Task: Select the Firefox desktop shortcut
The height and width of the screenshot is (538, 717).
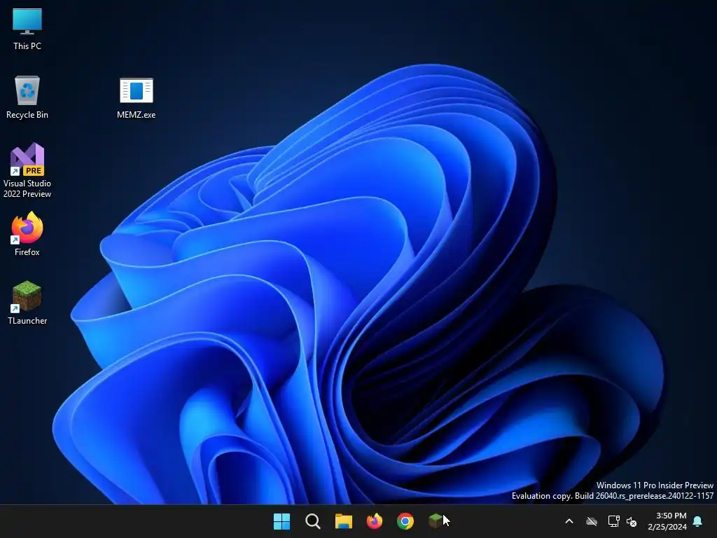Action: pyautogui.click(x=27, y=234)
